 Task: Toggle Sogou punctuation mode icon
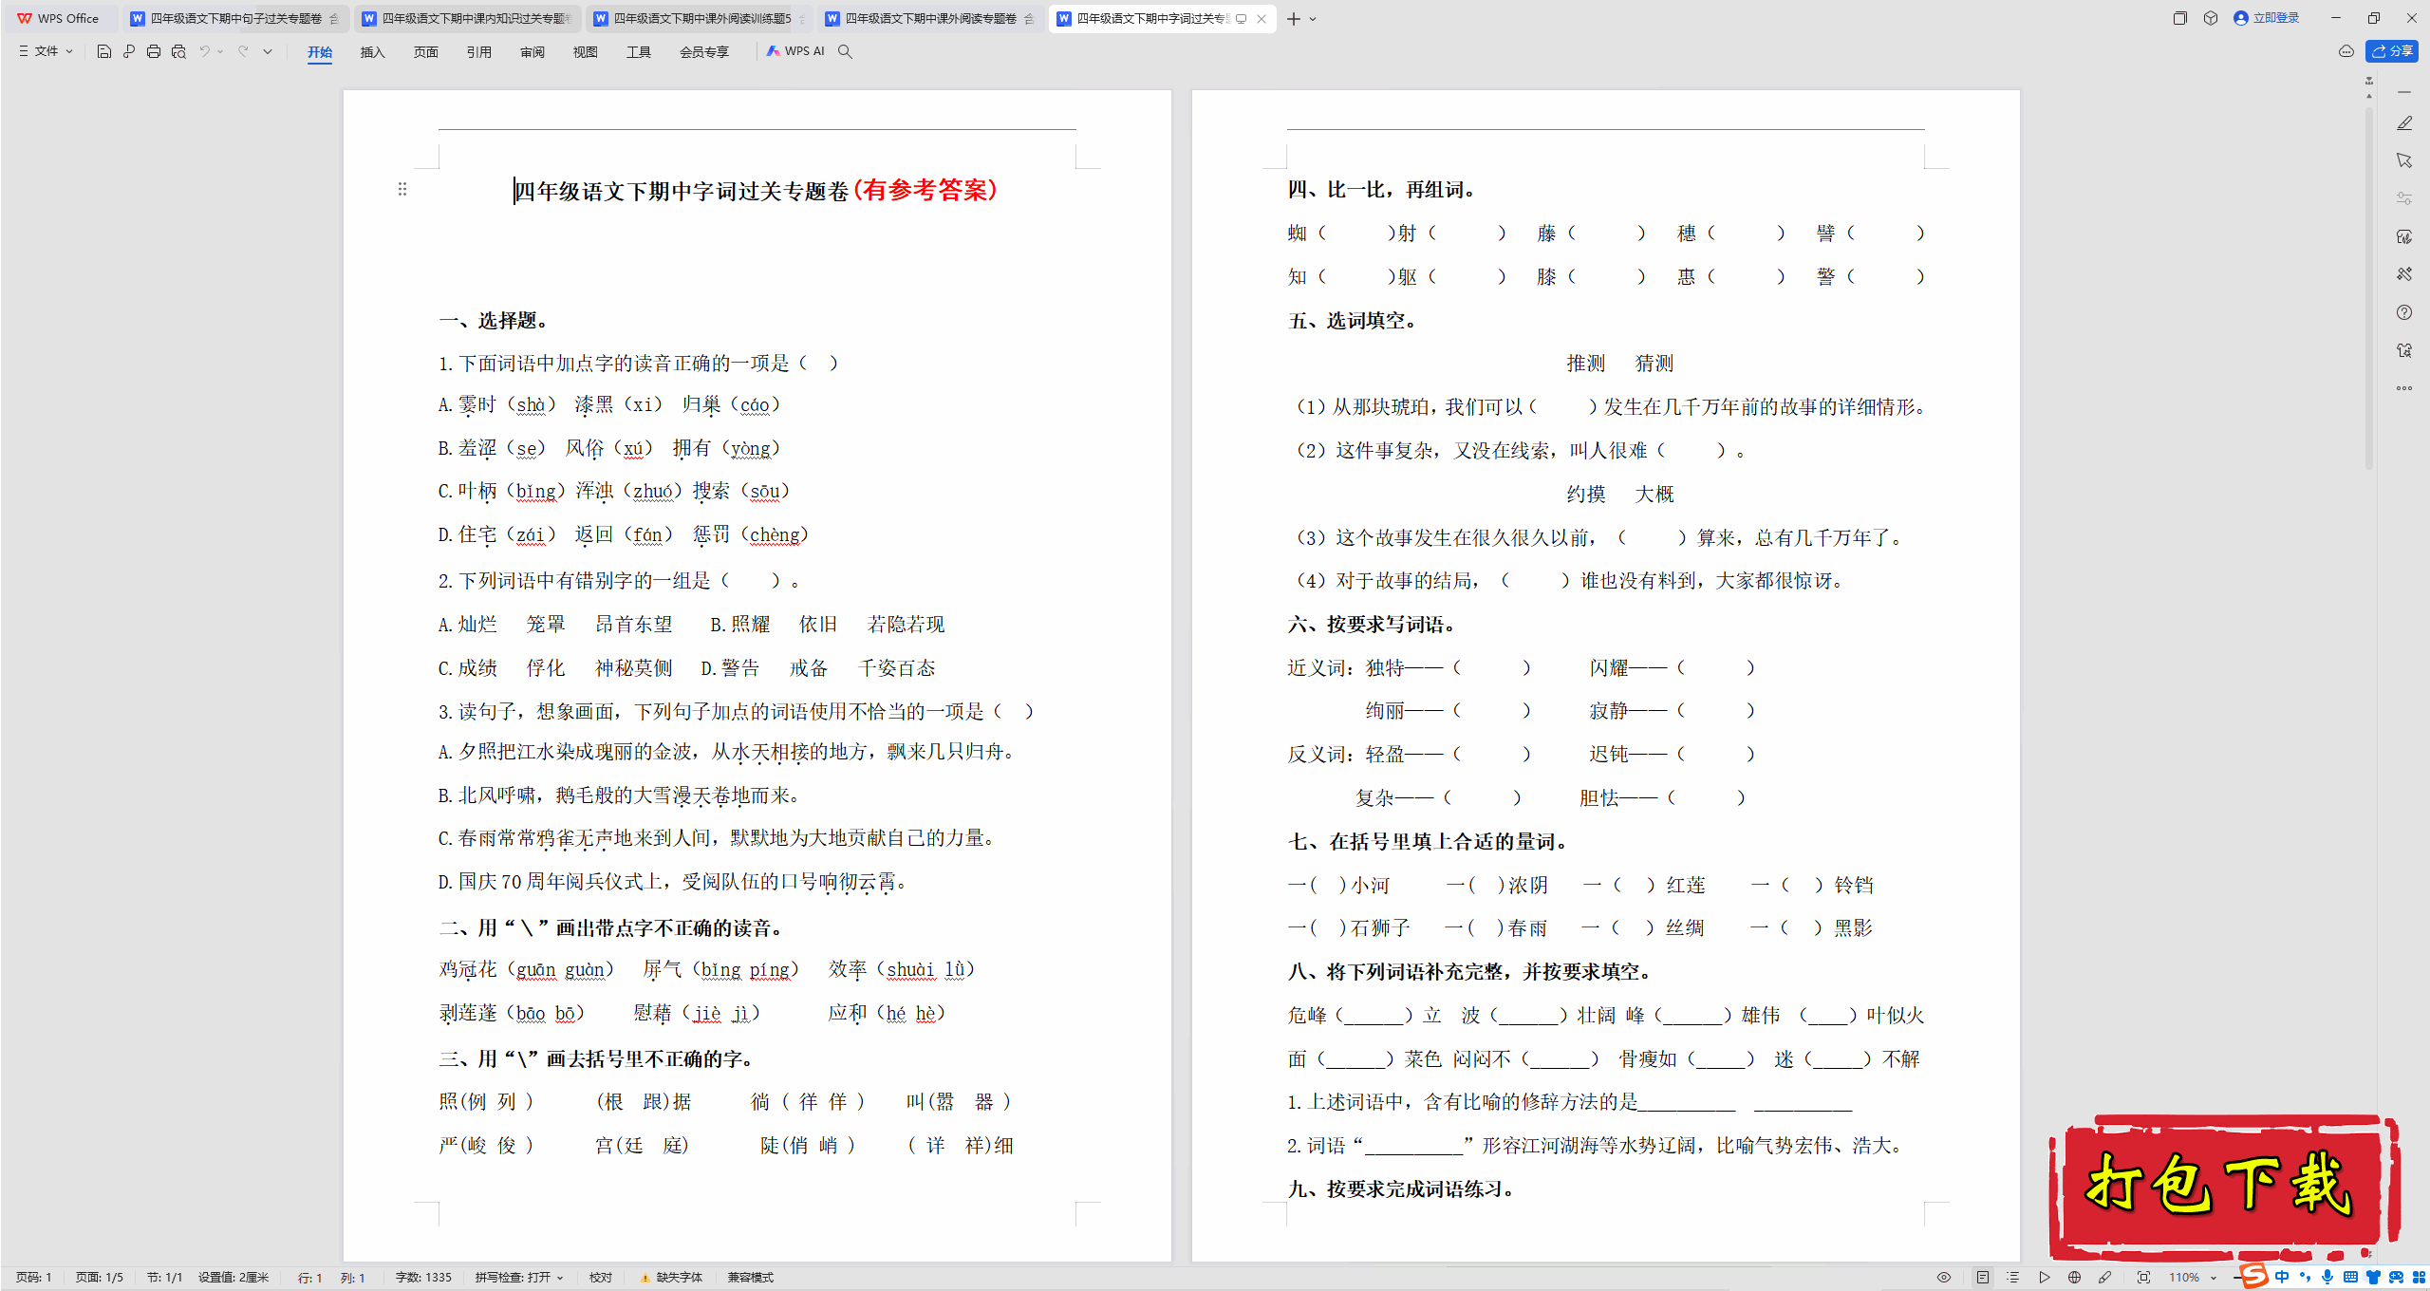point(2305,1278)
